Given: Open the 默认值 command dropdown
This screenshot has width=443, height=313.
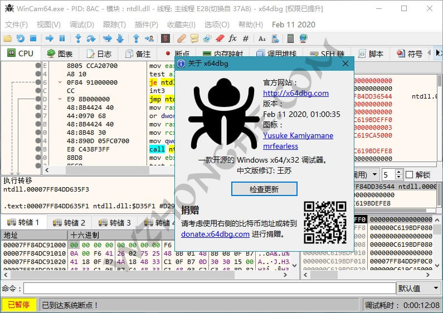Looking at the screenshot, I should 418,288.
